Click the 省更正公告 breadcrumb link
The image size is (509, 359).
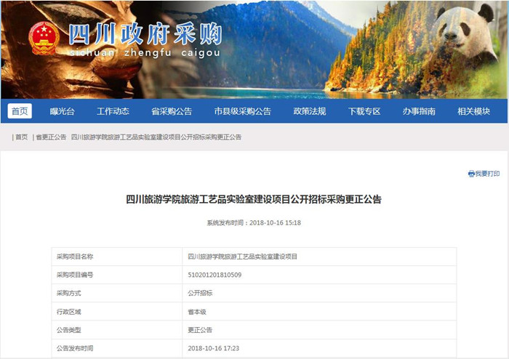tap(51, 137)
